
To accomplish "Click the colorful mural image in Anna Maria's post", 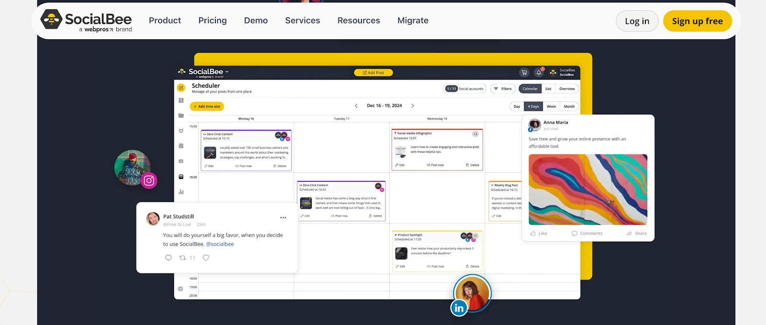I will [x=588, y=190].
